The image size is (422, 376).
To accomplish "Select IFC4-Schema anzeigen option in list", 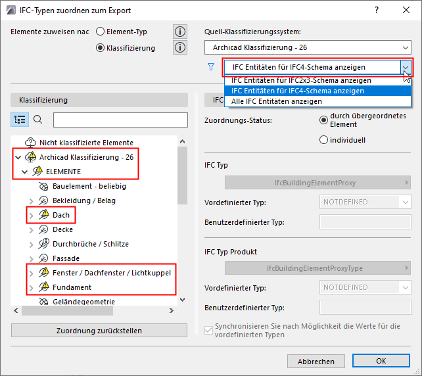I will coord(317,91).
